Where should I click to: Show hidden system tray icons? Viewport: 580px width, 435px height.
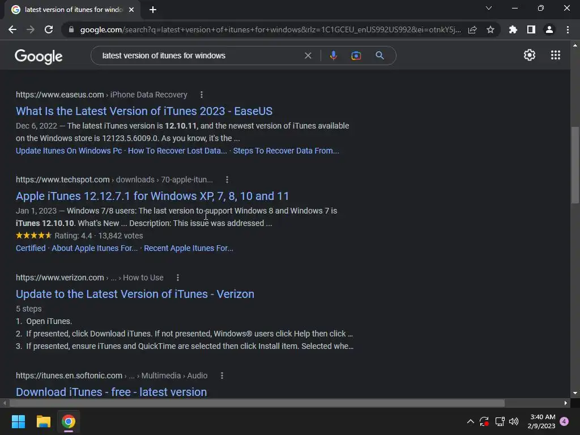(x=471, y=421)
